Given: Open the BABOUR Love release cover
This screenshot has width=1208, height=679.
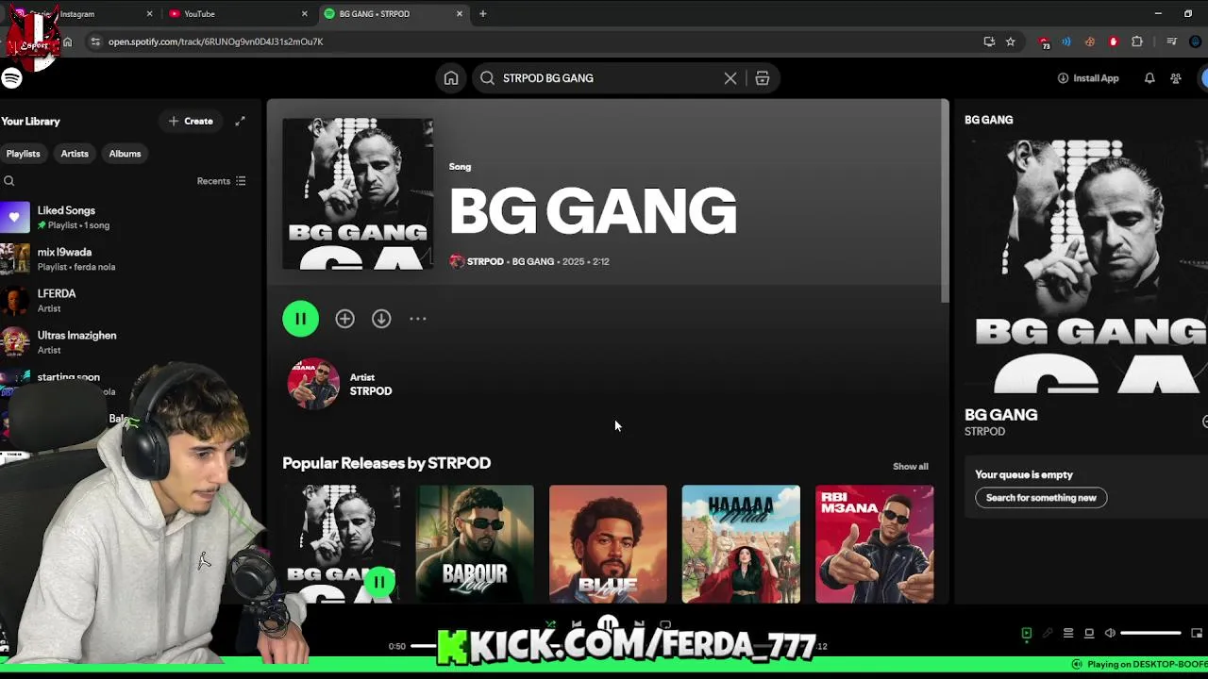Looking at the screenshot, I should (475, 544).
